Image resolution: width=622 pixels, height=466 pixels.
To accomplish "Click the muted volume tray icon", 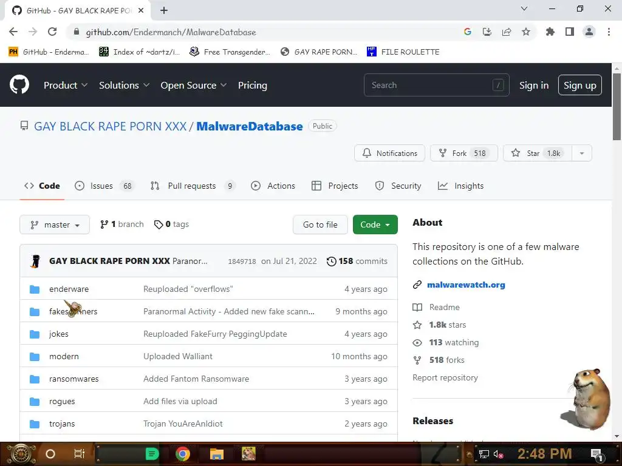I will tap(498, 454).
